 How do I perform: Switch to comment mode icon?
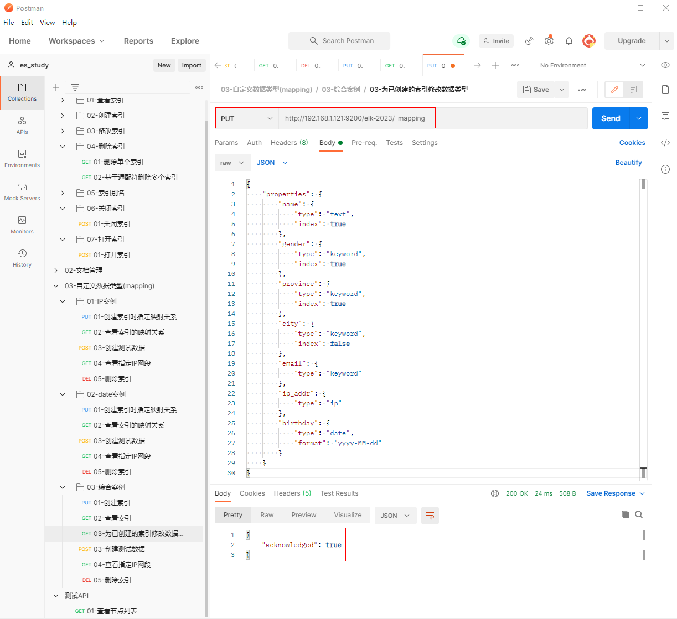(633, 90)
